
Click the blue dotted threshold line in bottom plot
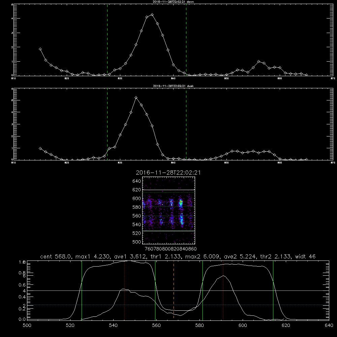coord(178,305)
